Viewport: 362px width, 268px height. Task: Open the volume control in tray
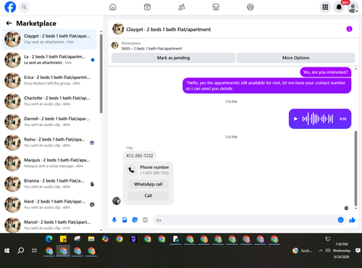[328, 251]
